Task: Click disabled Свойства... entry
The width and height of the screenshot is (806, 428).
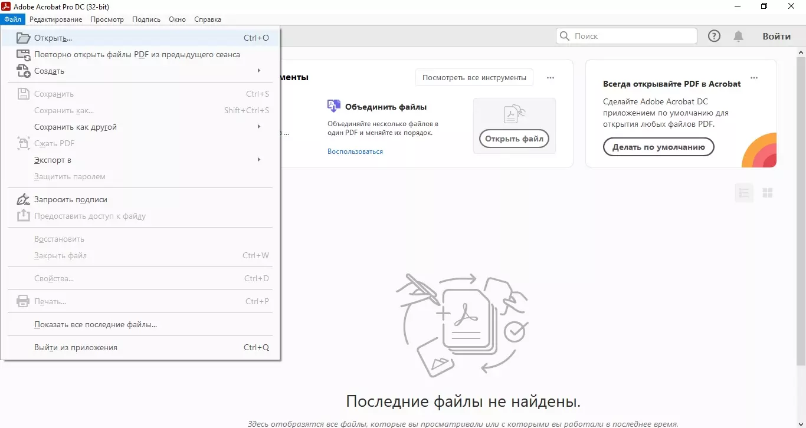Action: [140, 278]
